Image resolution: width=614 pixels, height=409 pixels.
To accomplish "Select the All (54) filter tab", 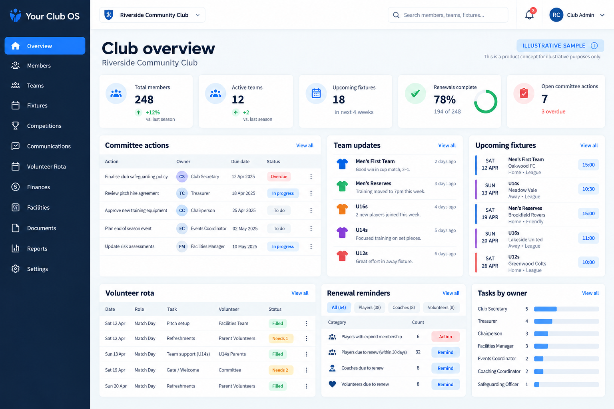I will point(339,308).
